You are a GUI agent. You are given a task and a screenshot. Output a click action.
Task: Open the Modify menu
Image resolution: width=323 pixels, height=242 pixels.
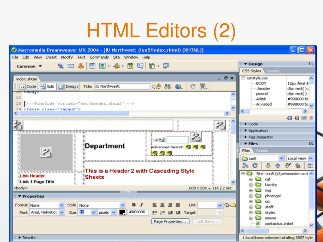click(67, 57)
